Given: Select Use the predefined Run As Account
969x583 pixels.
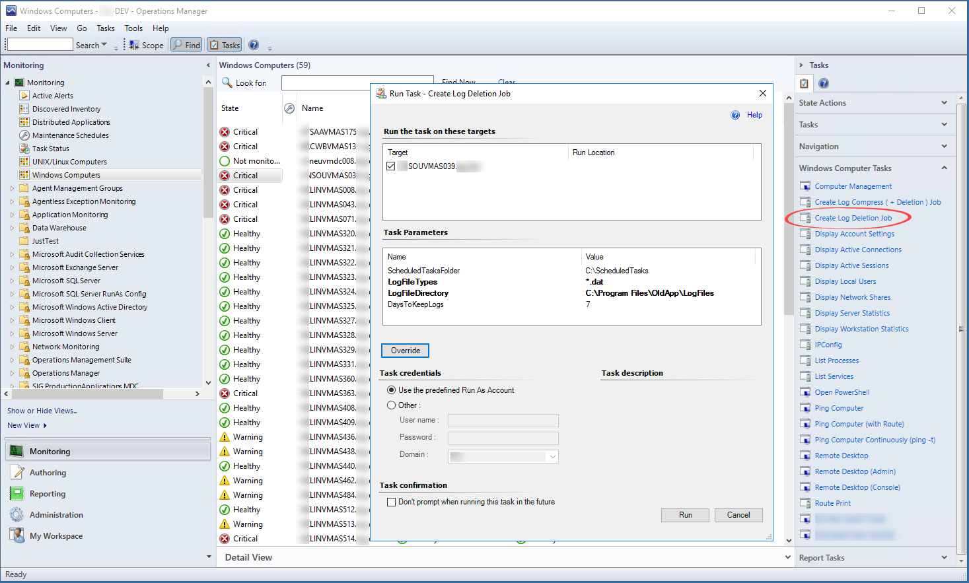Looking at the screenshot, I should coord(392,390).
